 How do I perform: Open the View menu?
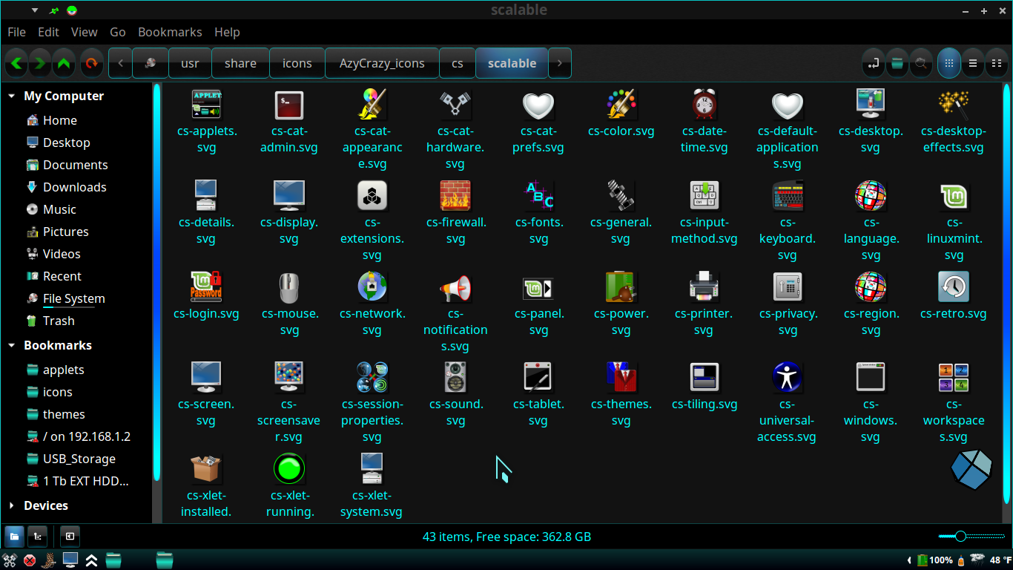click(84, 32)
